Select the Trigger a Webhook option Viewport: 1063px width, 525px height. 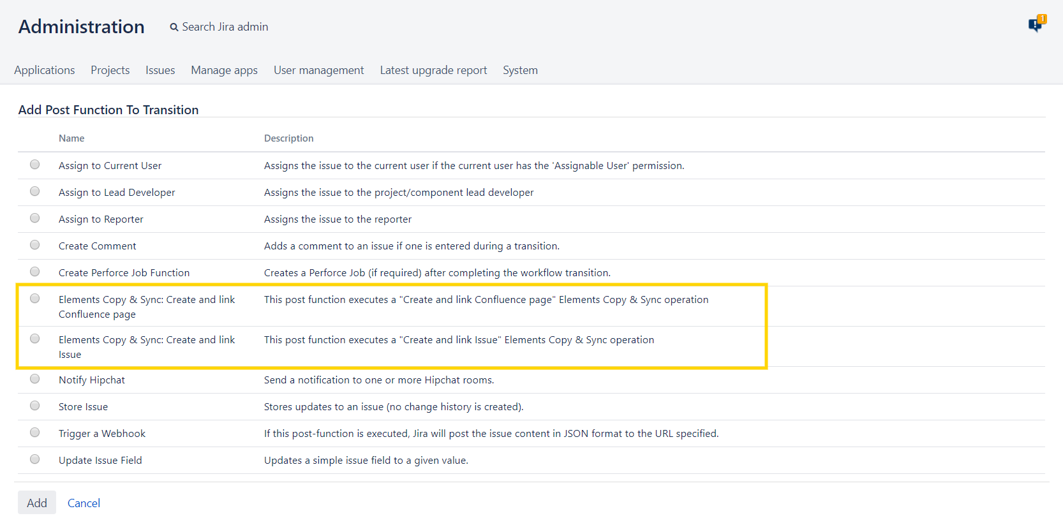point(35,433)
